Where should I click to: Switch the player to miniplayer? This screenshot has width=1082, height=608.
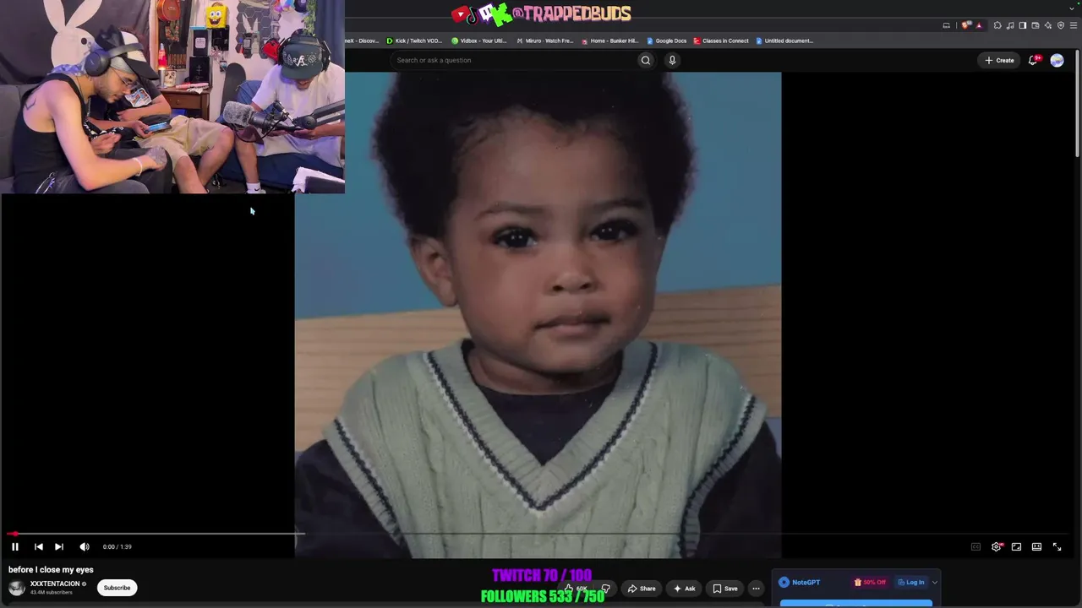pyautogui.click(x=1016, y=546)
